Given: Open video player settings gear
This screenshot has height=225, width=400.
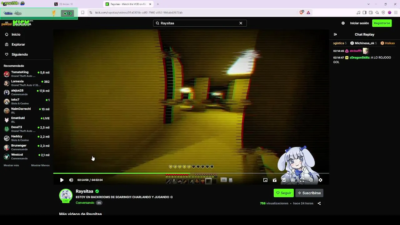Looking at the screenshot, I should pyautogui.click(x=320, y=180).
